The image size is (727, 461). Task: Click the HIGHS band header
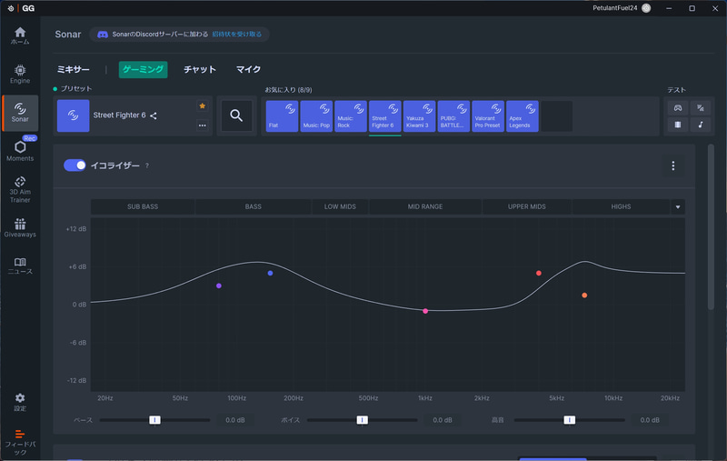pyautogui.click(x=621, y=206)
